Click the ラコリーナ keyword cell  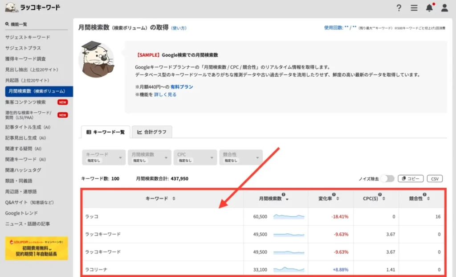(x=96, y=269)
